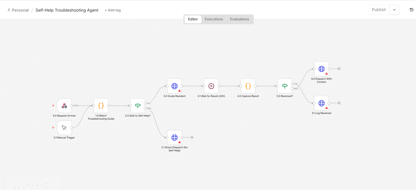Open the 0.0 Request Arrives webhook node

coord(64,106)
